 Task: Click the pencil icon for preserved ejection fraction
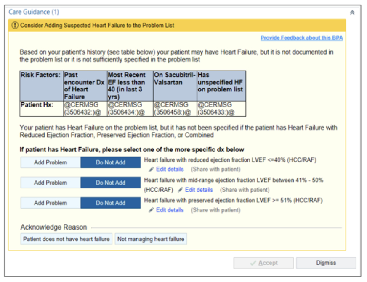(x=151, y=210)
